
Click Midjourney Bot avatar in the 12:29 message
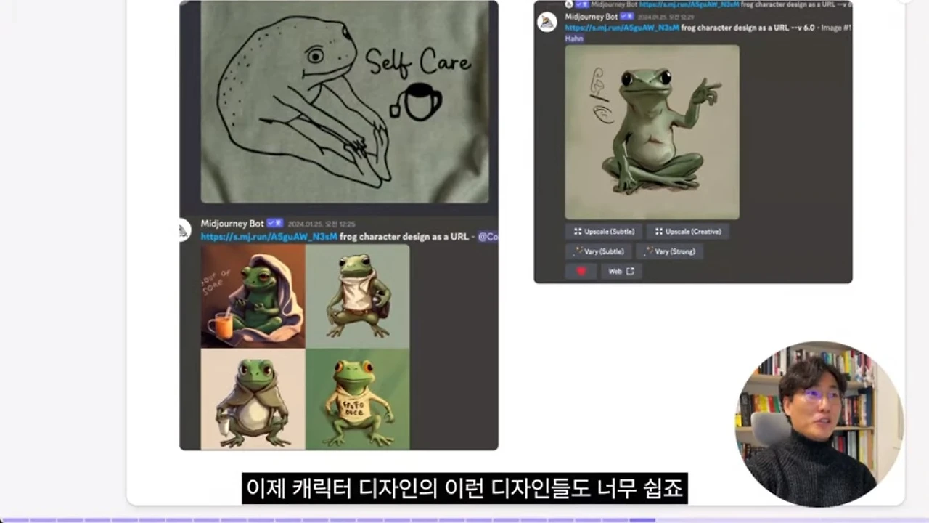[547, 22]
